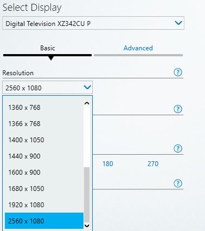Select 1440 x 900 from list
The width and height of the screenshot is (205, 231).
(44, 156)
